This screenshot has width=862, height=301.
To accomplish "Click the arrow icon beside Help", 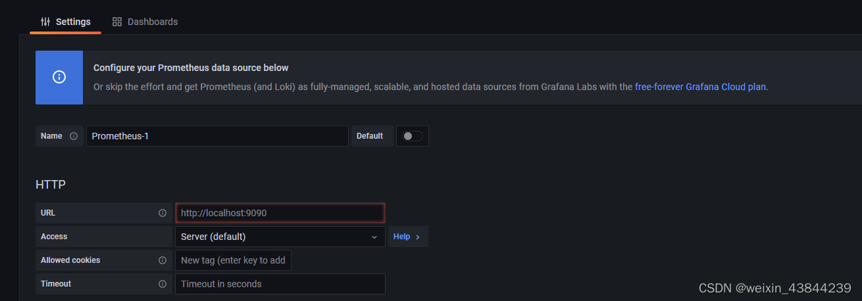I will [418, 237].
